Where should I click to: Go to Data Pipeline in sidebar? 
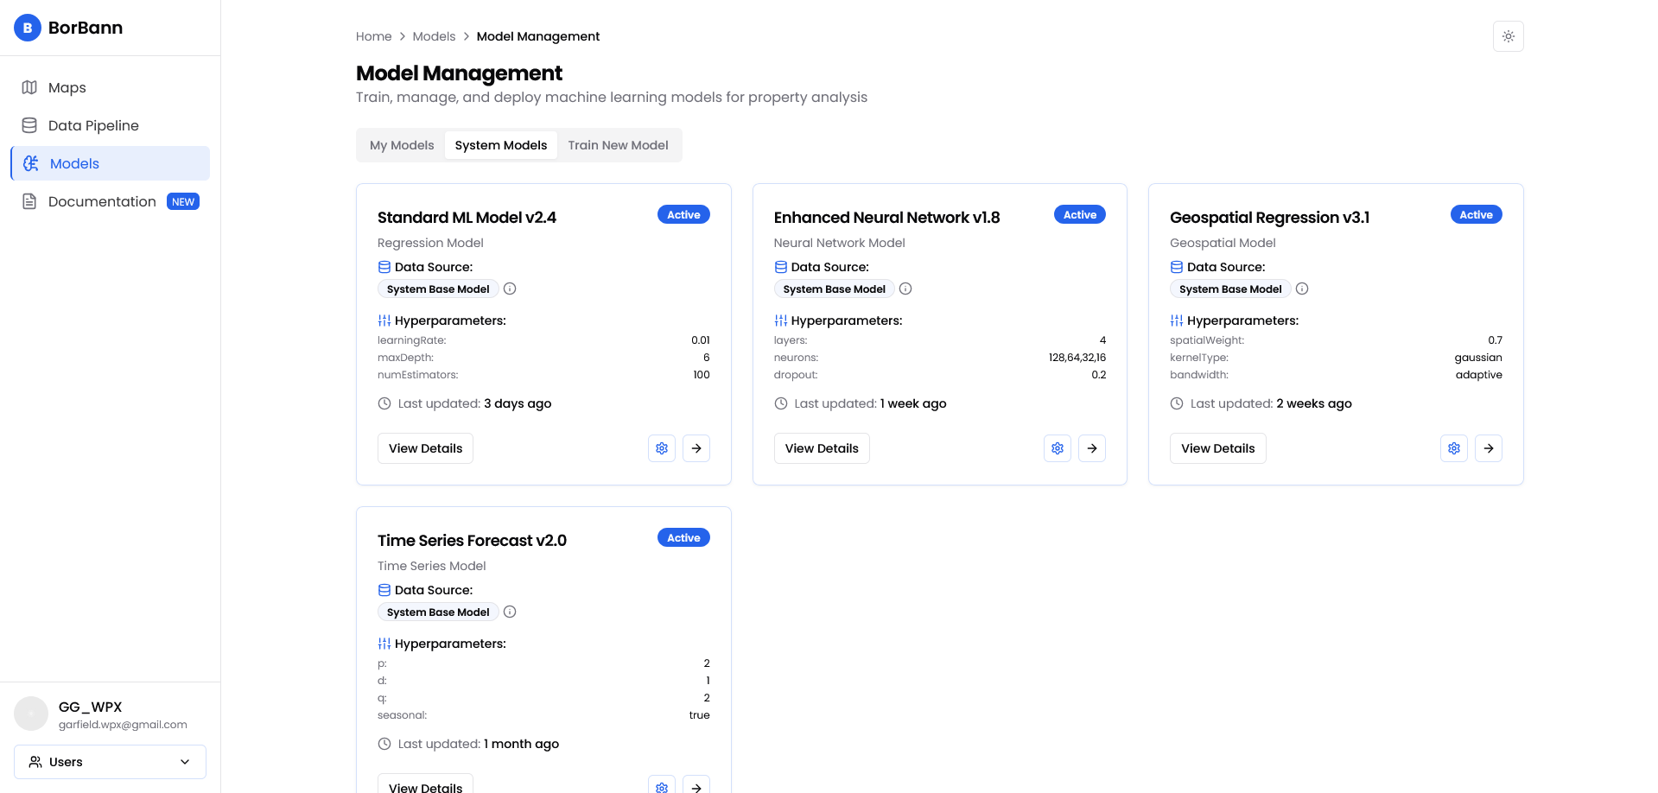[93, 125]
